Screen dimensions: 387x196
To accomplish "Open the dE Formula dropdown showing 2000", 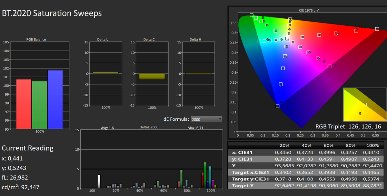I will (206, 119).
